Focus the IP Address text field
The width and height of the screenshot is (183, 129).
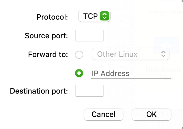[131, 73]
